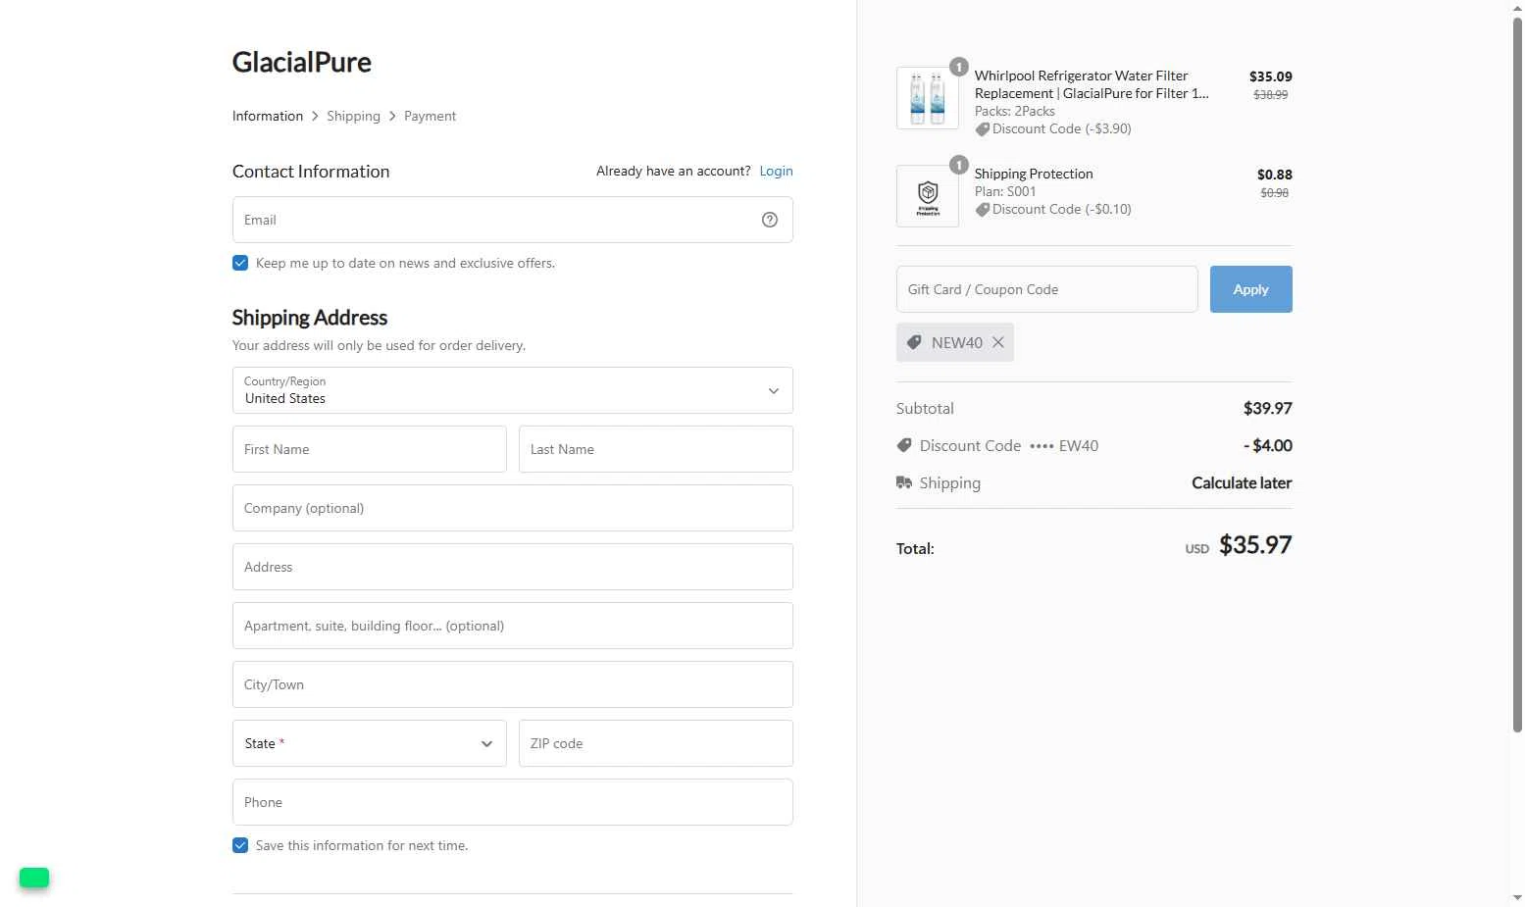Focus the First Name field

(x=369, y=449)
